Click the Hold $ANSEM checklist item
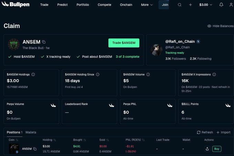 click(x=21, y=57)
